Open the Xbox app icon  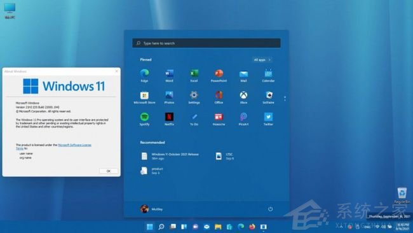[243, 97]
